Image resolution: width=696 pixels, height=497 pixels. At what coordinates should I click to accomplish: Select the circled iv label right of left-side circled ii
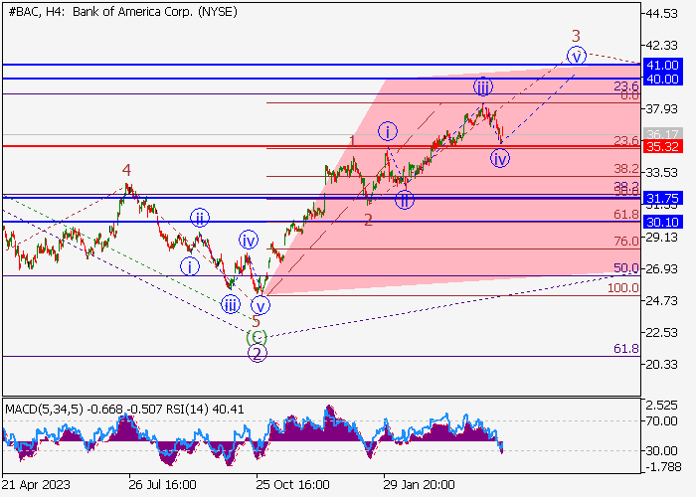point(249,241)
